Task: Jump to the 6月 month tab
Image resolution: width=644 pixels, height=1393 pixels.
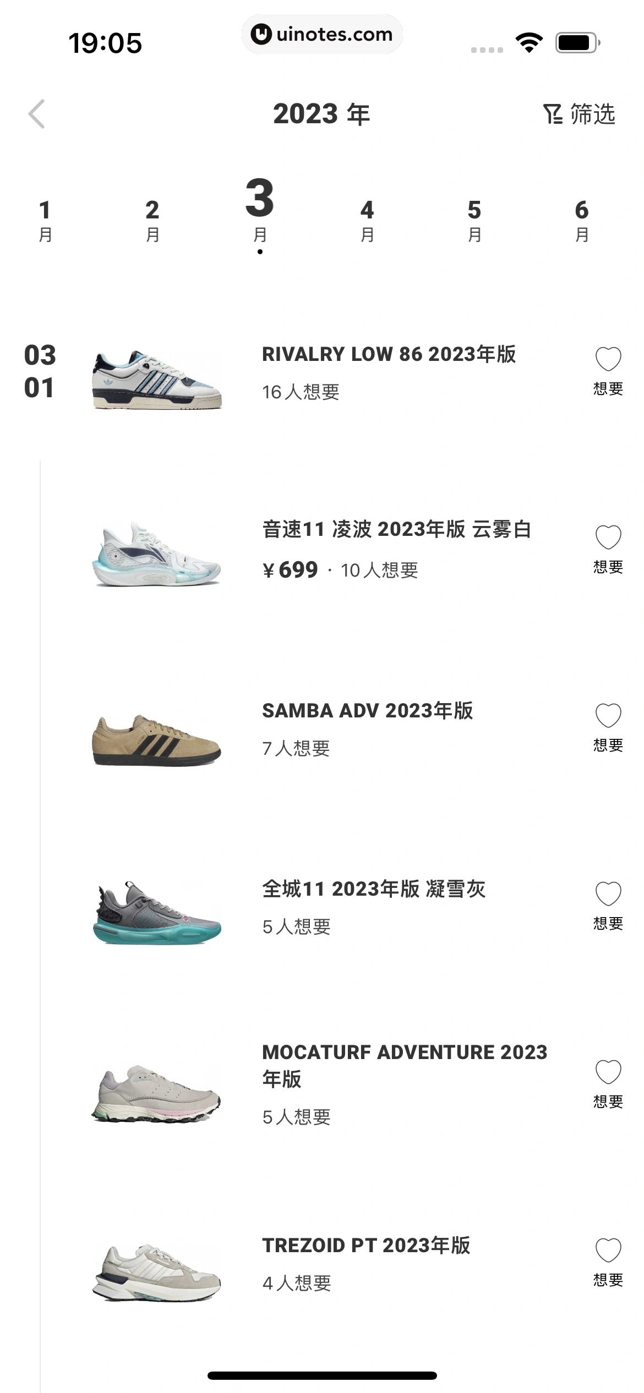Action: pyautogui.click(x=582, y=220)
